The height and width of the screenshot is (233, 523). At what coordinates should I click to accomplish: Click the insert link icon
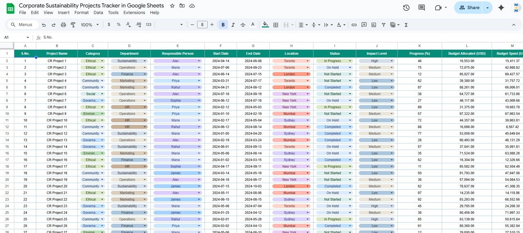click(354, 25)
